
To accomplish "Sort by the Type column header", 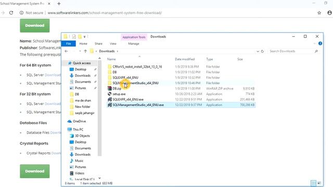I will click(x=209, y=59).
